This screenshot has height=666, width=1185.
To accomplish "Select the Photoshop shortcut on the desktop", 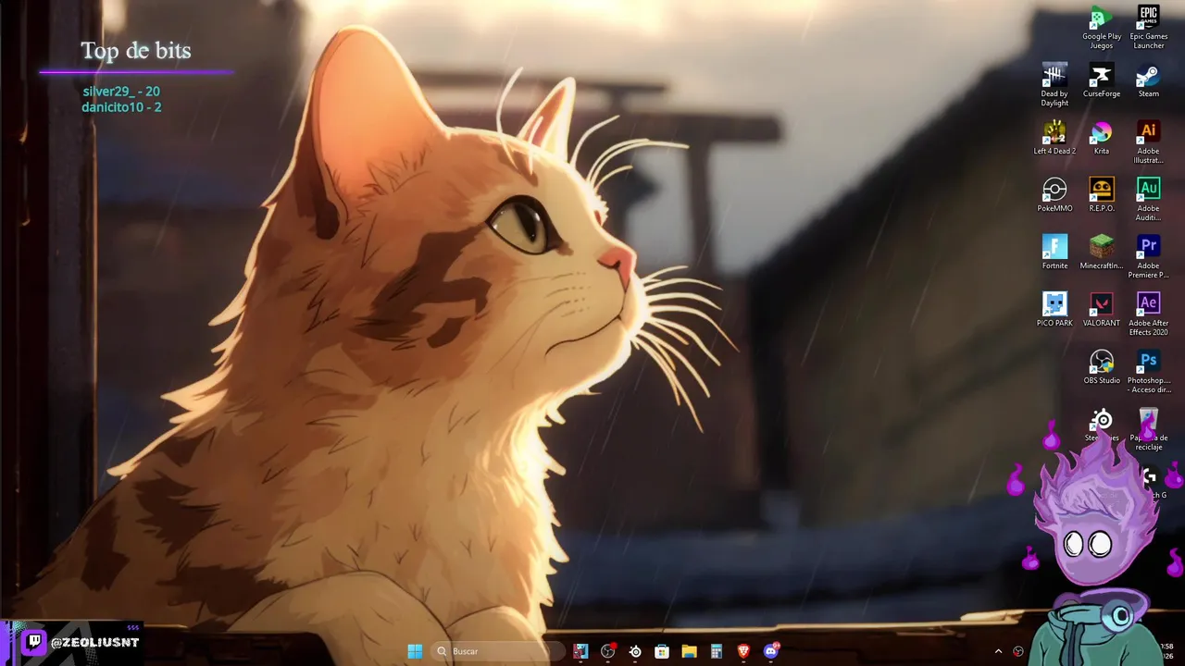I will [x=1148, y=372].
